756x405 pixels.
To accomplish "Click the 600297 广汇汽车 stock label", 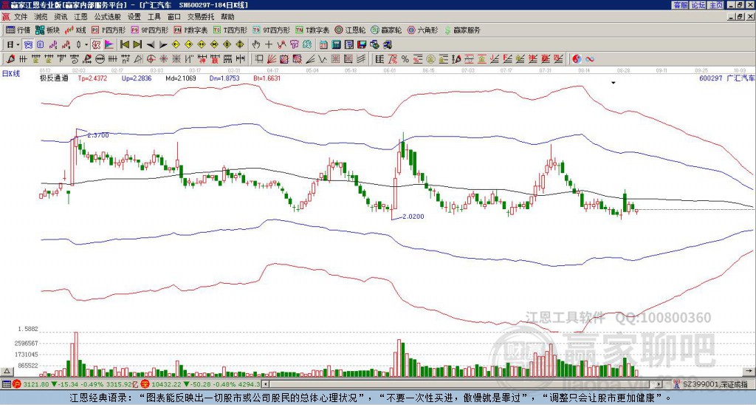I will (x=726, y=78).
